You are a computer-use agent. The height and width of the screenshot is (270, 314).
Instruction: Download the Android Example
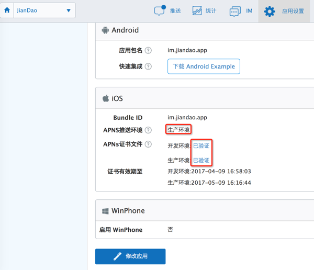coord(204,66)
